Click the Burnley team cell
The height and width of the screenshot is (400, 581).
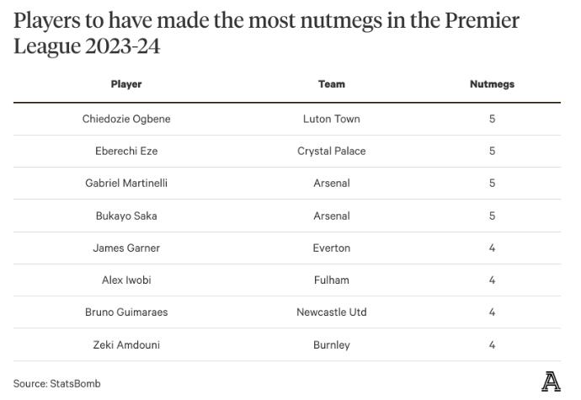(x=332, y=344)
